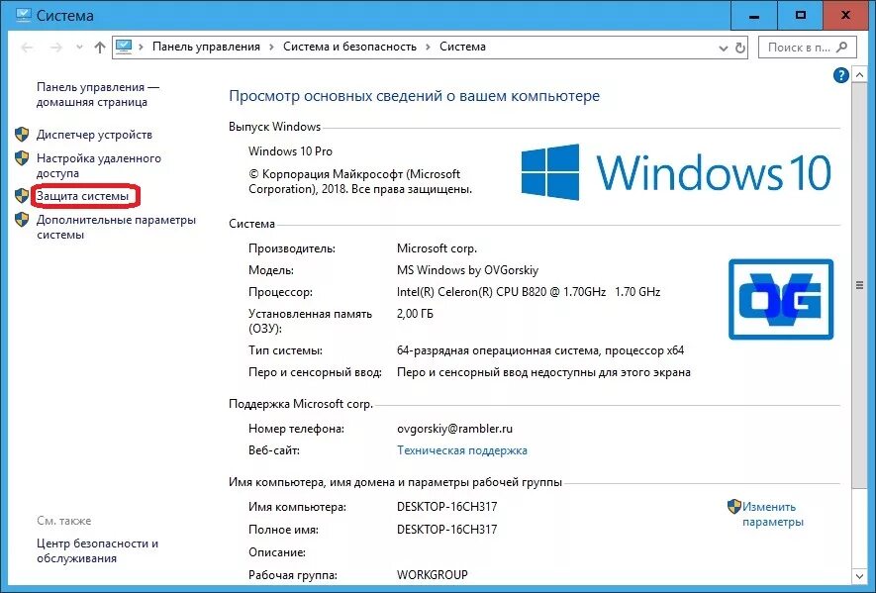
Task: Select 'Система и безопасность' breadcrumb
Action: click(349, 47)
